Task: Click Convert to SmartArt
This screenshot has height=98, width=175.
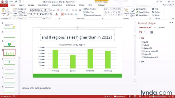Action: click(93, 15)
